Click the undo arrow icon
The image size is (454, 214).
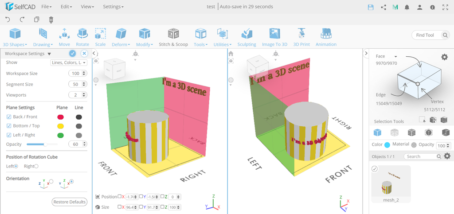[x=8, y=19]
